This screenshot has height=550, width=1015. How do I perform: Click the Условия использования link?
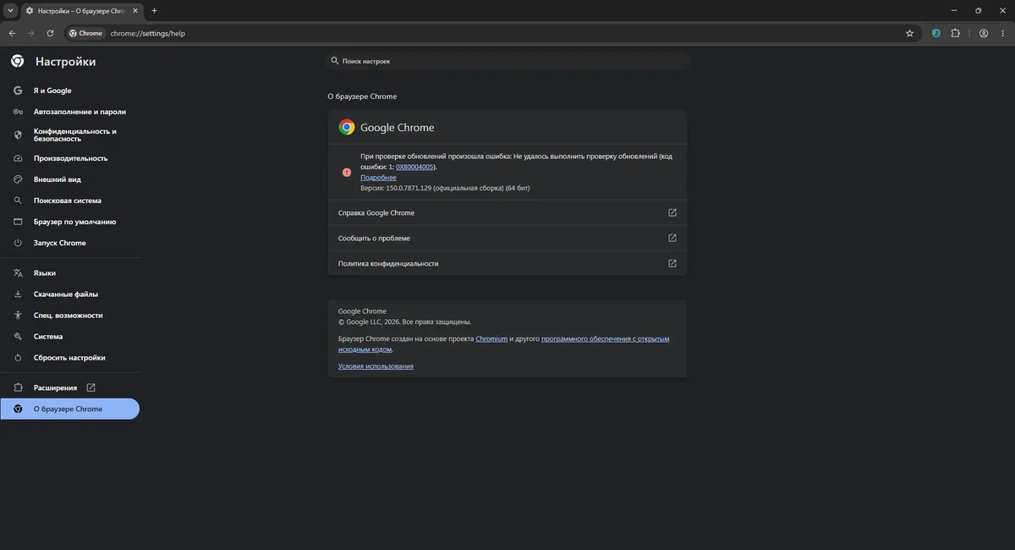[x=376, y=366]
